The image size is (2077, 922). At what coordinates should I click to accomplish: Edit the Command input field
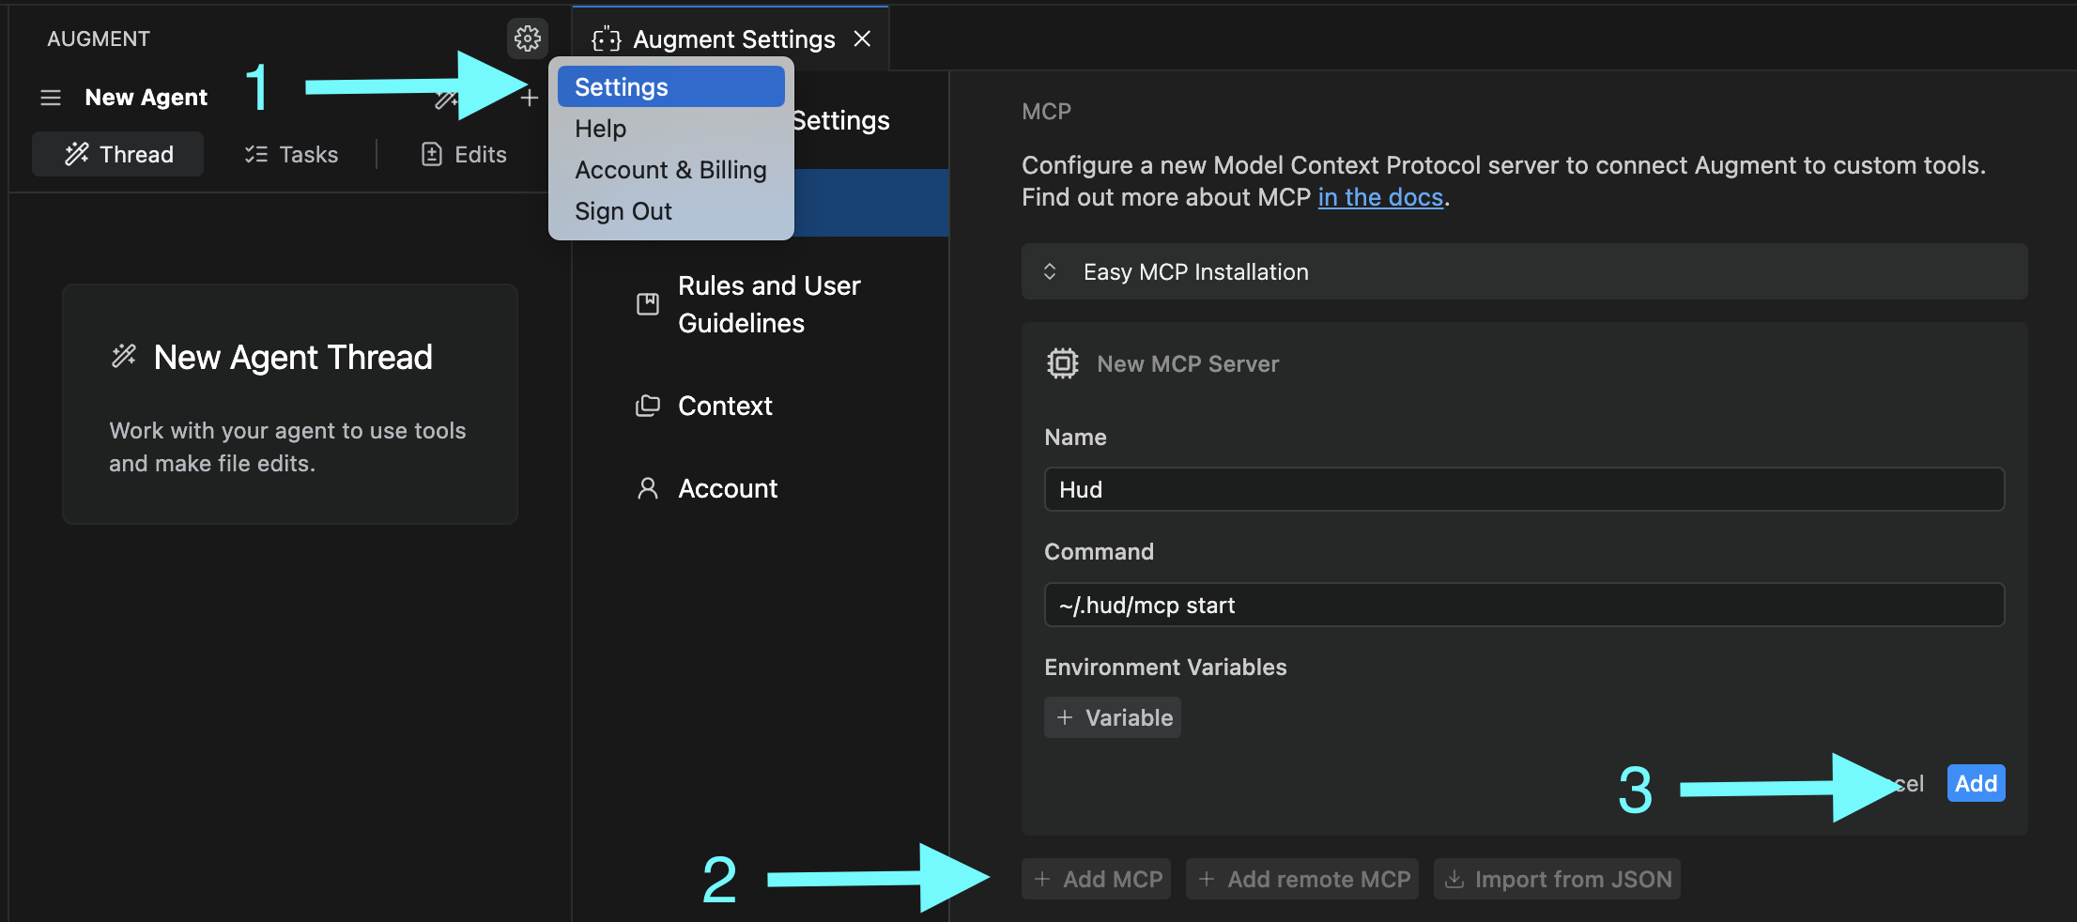pyautogui.click(x=1524, y=605)
